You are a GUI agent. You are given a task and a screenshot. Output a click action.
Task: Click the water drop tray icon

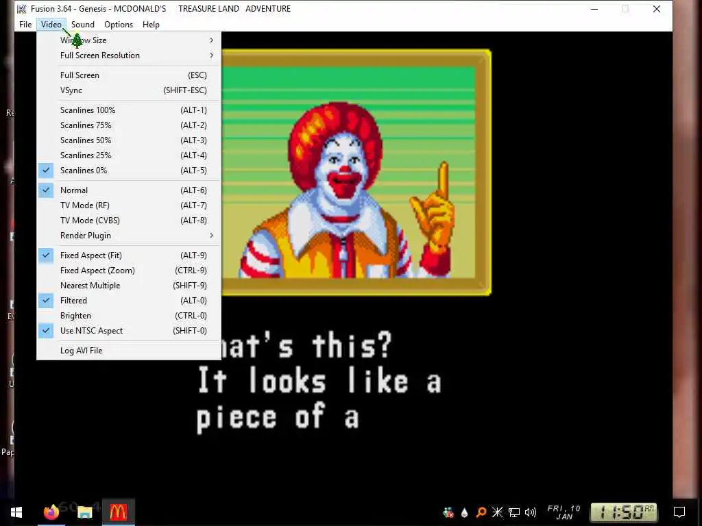coord(464,512)
